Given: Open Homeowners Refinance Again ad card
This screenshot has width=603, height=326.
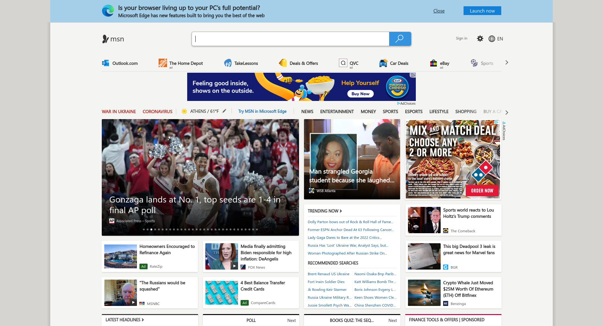Looking at the screenshot, I should 150,256.
